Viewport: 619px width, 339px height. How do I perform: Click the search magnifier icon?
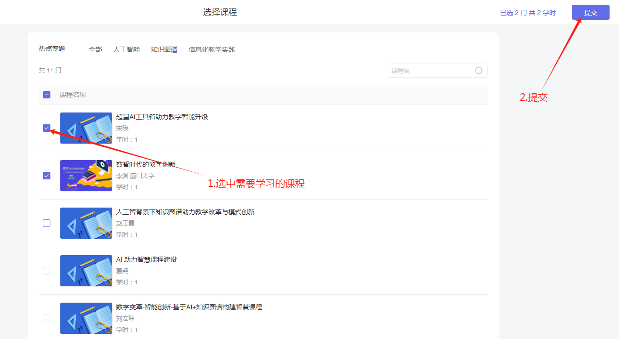(479, 71)
